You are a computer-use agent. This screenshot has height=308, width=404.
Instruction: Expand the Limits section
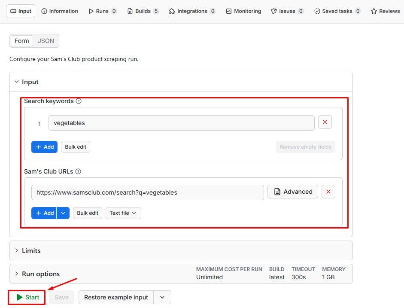coord(181,250)
